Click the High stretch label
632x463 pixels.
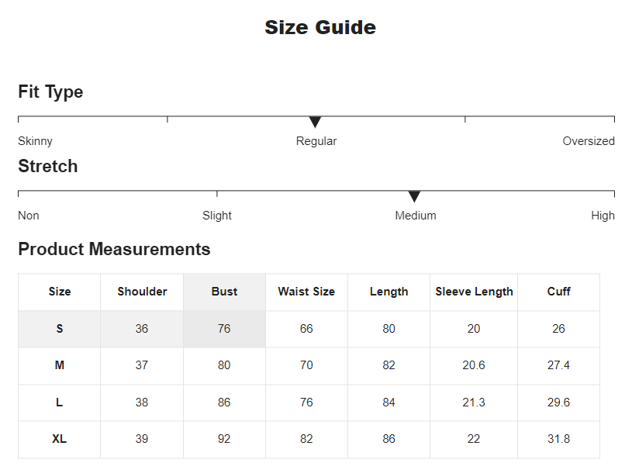[603, 216]
